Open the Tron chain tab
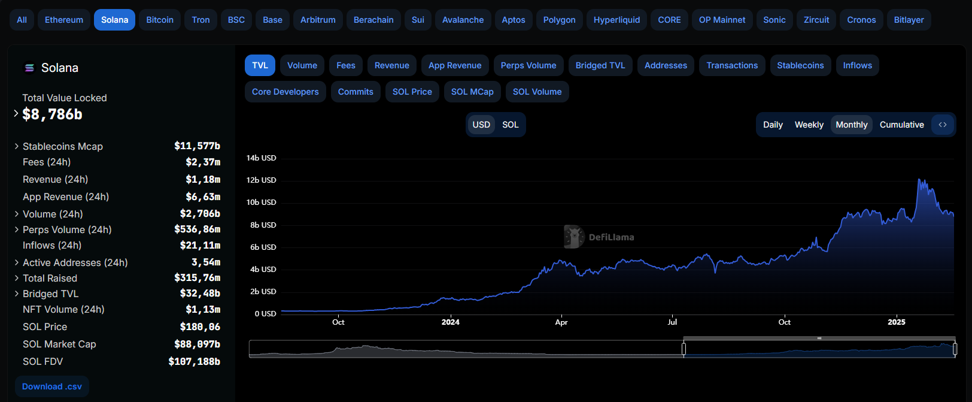 pos(201,20)
